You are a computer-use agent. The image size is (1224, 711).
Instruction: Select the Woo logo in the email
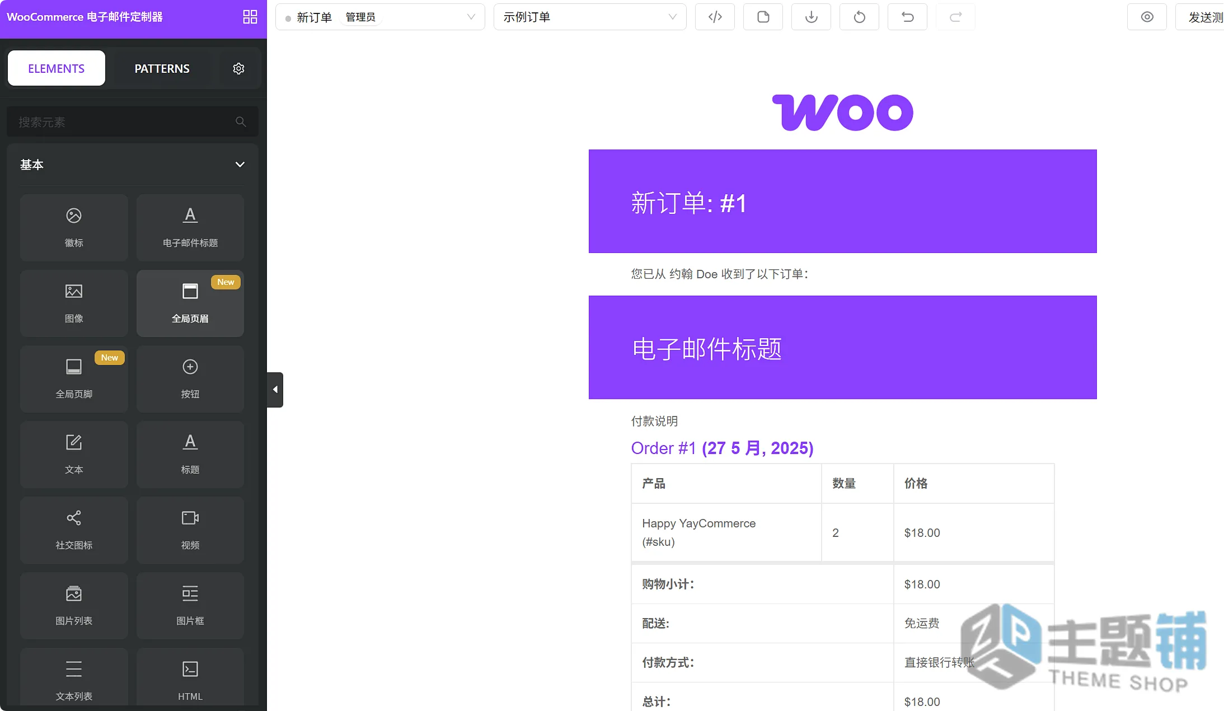[842, 112]
